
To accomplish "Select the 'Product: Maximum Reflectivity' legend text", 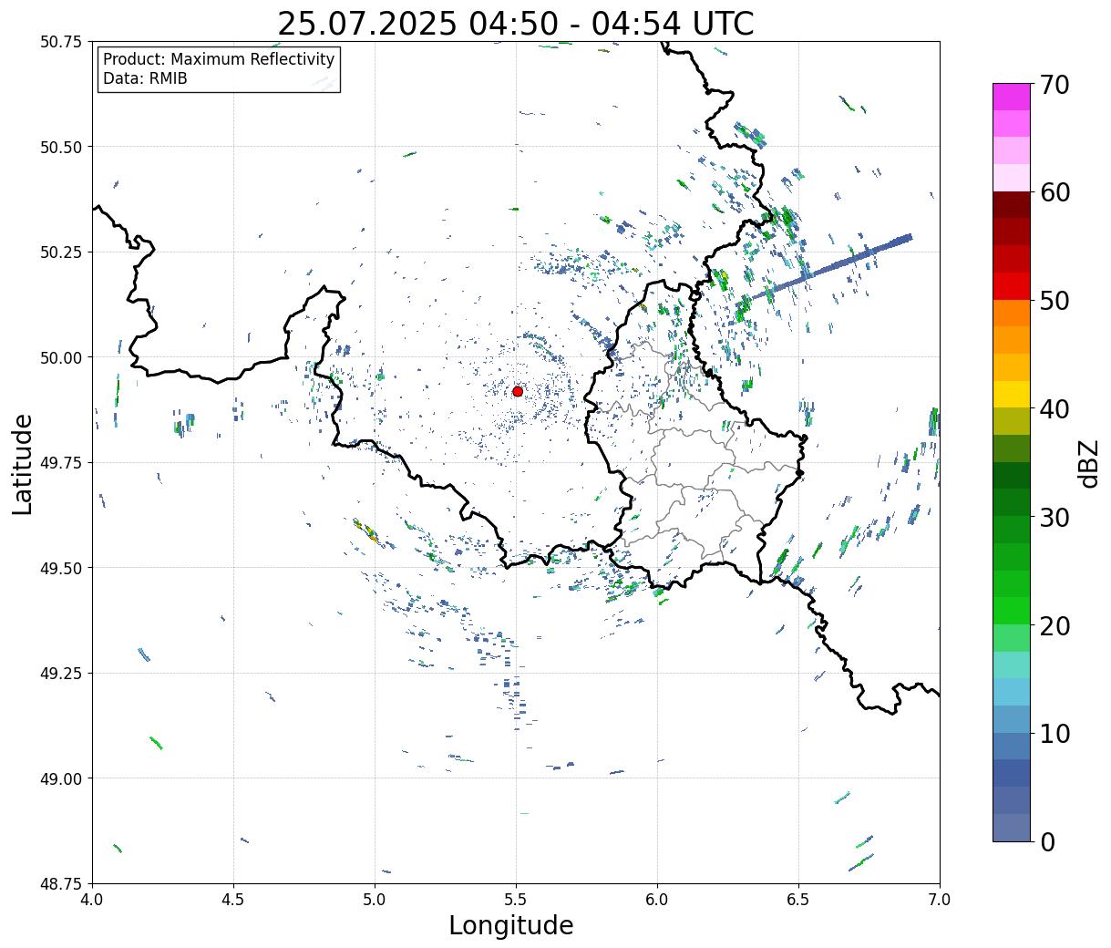I will (219, 59).
